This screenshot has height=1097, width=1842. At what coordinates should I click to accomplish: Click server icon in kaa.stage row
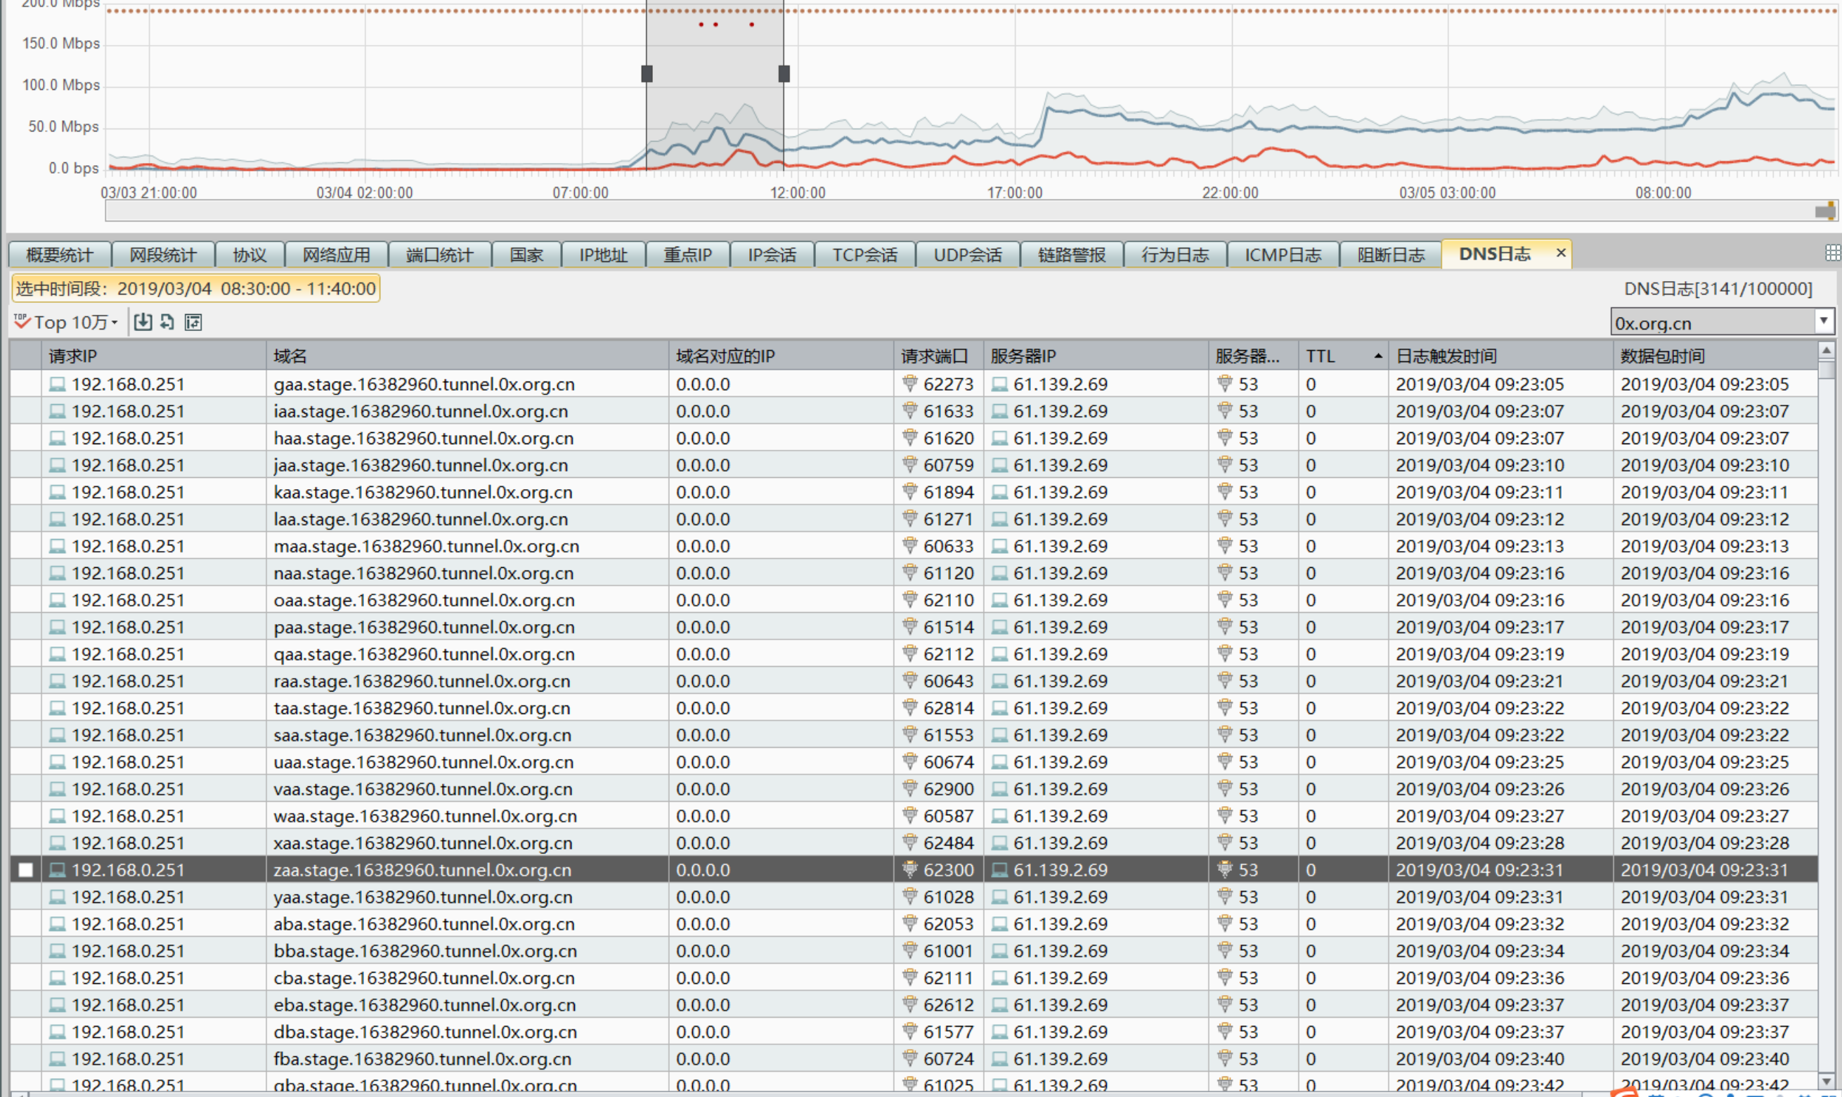tap(999, 492)
